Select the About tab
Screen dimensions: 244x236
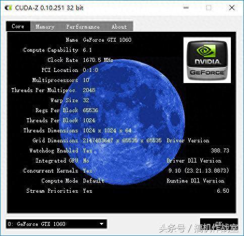click(x=119, y=27)
